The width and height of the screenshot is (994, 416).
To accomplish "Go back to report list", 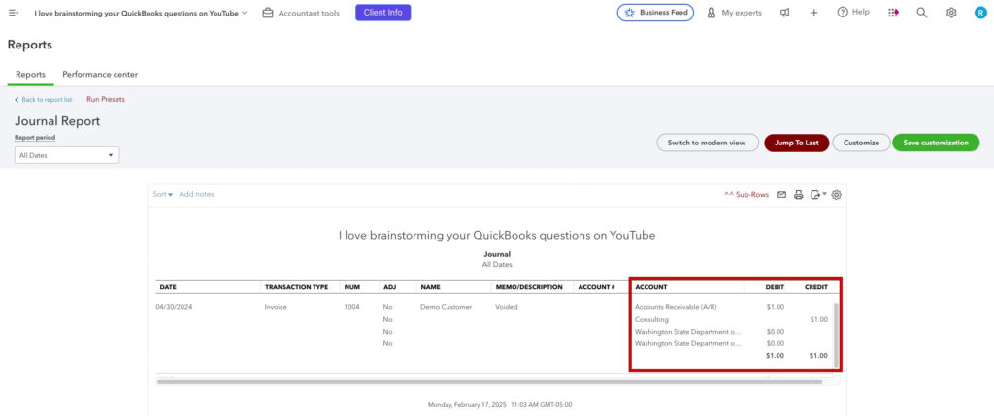I will [x=43, y=100].
